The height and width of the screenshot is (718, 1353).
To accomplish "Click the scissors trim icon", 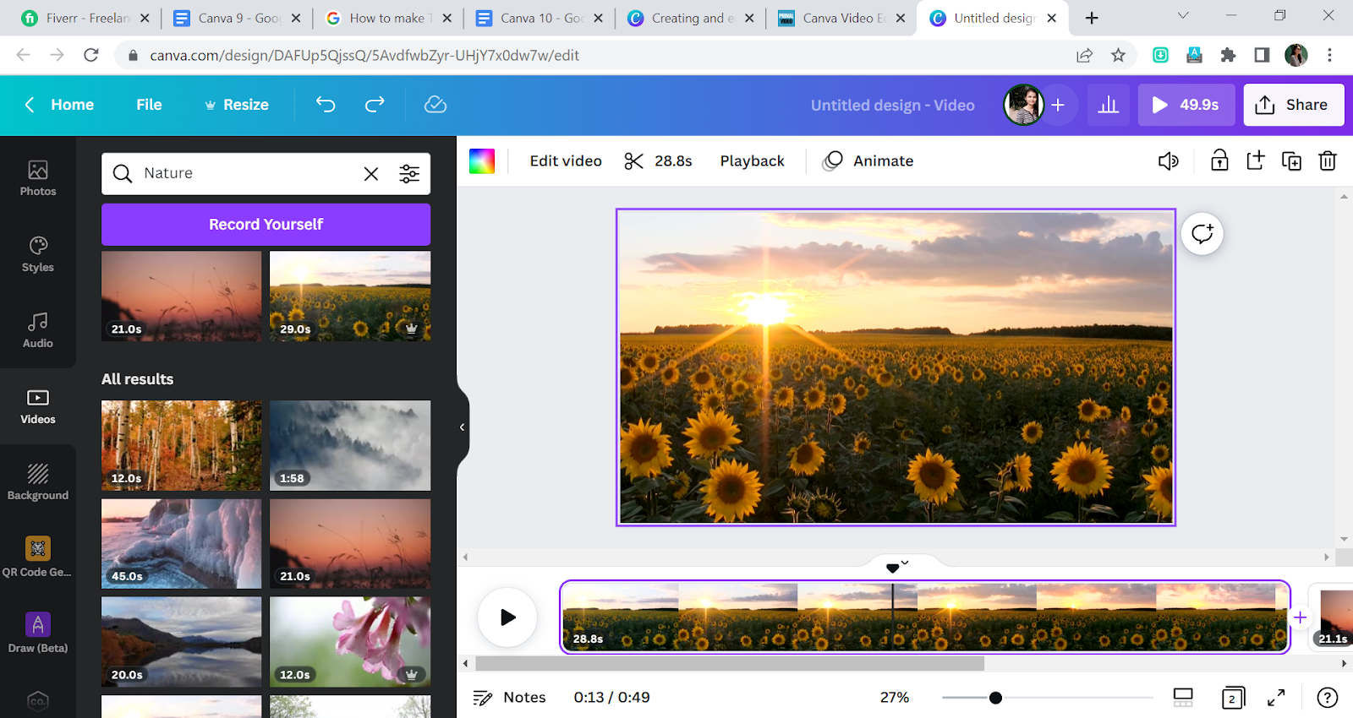I will pos(634,160).
